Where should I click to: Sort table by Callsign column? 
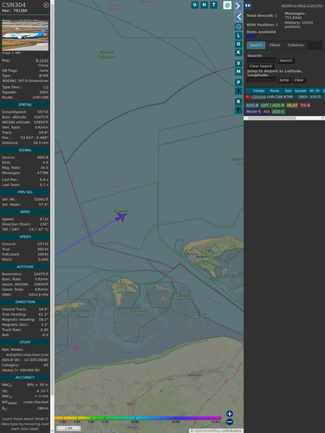pos(259,91)
